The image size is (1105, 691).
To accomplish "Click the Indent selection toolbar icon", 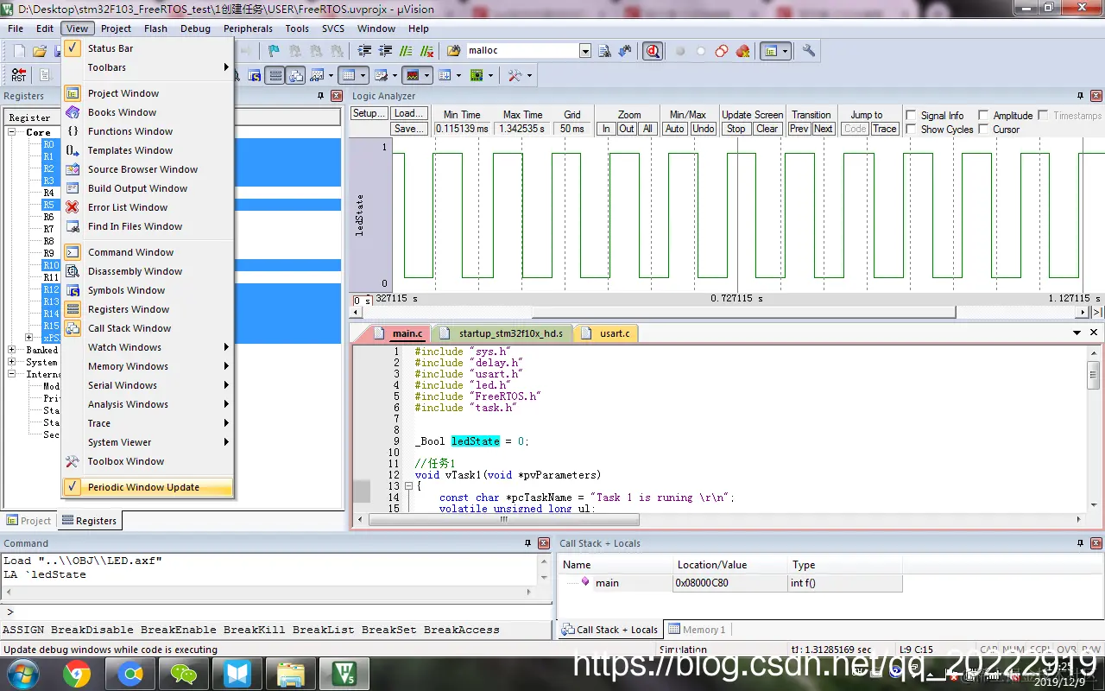I will click(x=364, y=51).
